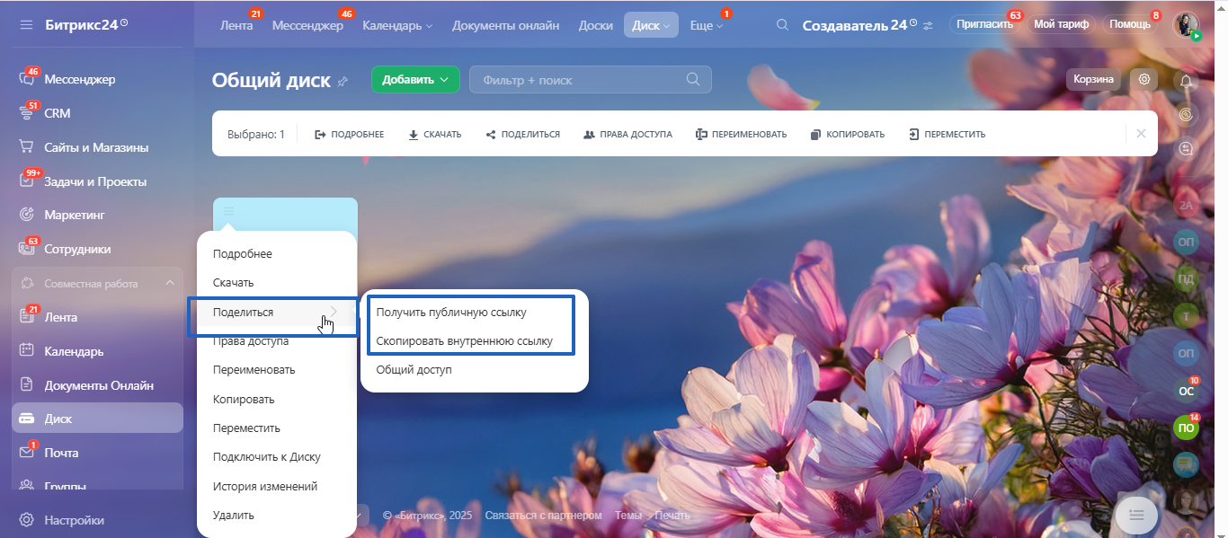Image resolution: width=1228 pixels, height=538 pixels.
Task: Select Получить публичную ссылку
Action: point(451,312)
